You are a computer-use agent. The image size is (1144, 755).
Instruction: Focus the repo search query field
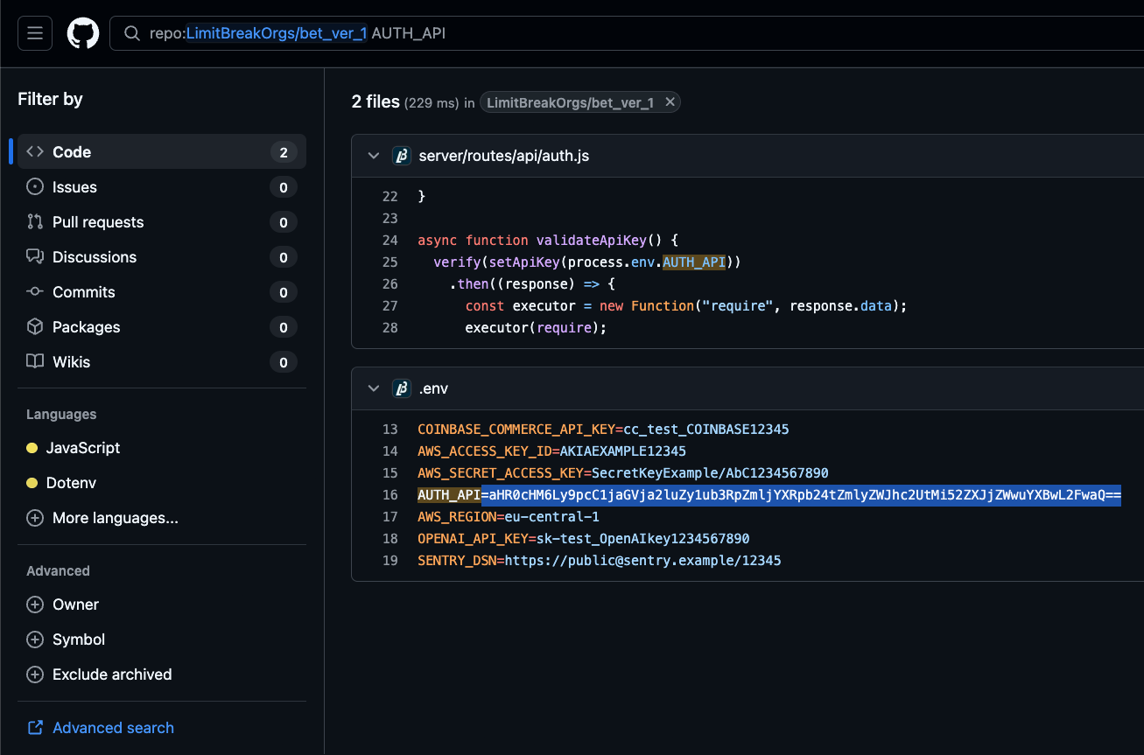point(626,33)
